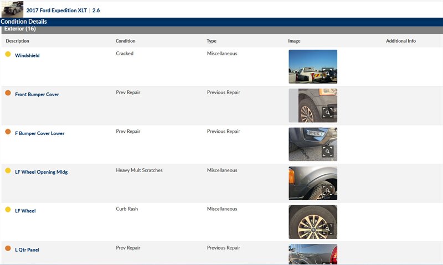The image size is (443, 265).
Task: Click the L Qtr Panel link
Action: [27, 250]
